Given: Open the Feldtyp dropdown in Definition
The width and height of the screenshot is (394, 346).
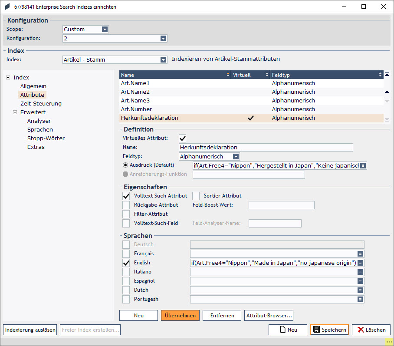Looking at the screenshot, I should pos(236,157).
